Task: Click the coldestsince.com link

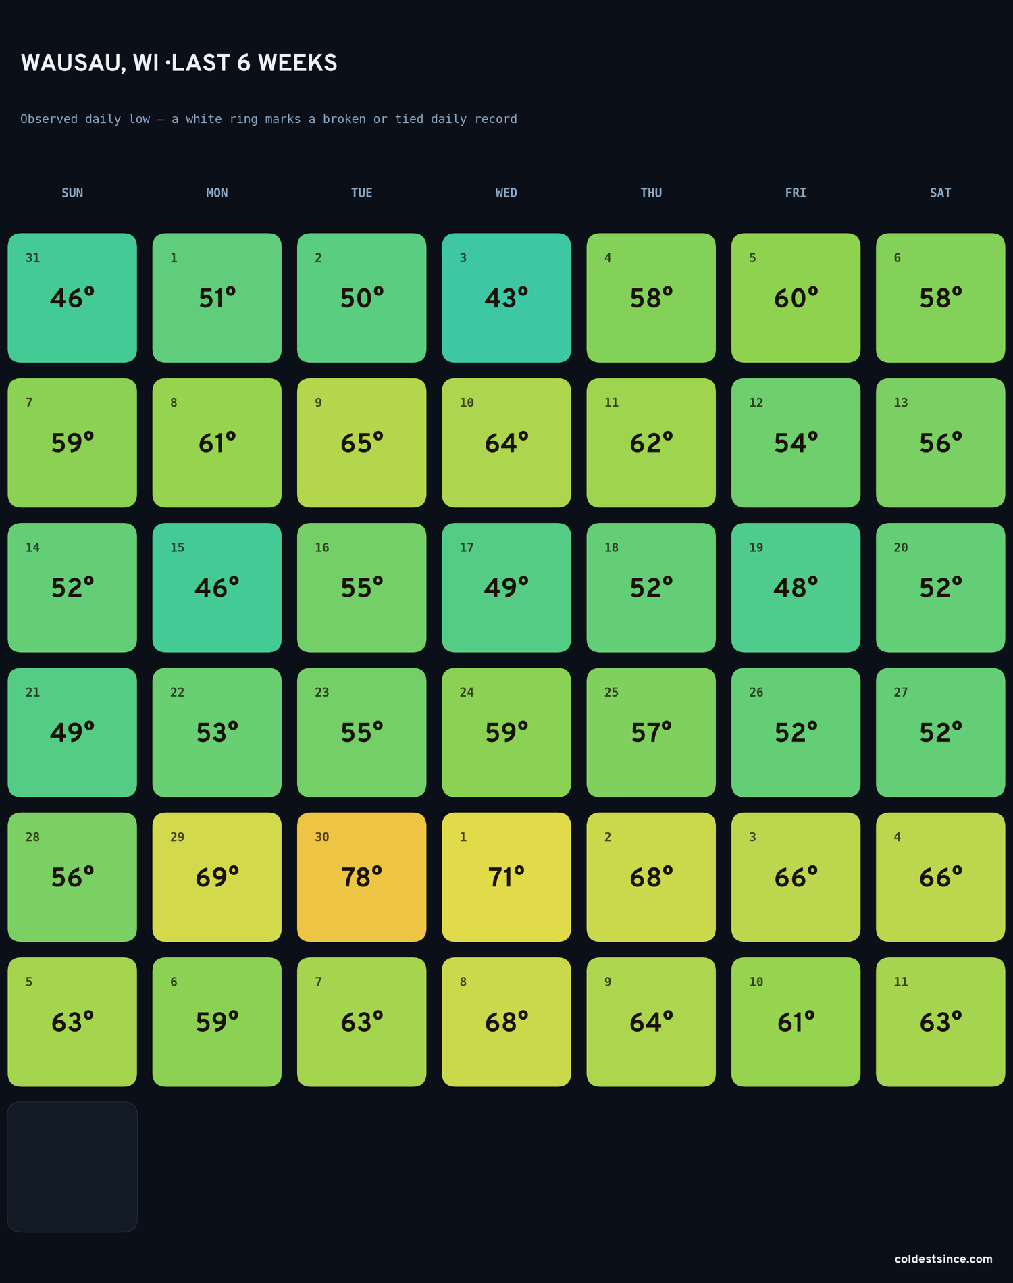Action: coord(943,1259)
